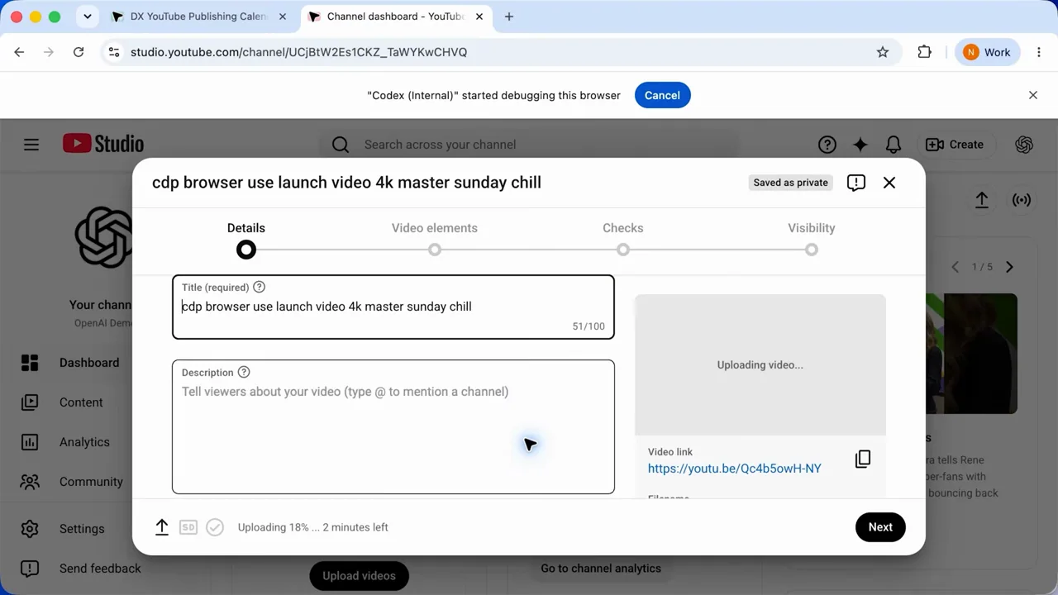1058x595 pixels.
Task: Click the Upload videos button
Action: (359, 576)
